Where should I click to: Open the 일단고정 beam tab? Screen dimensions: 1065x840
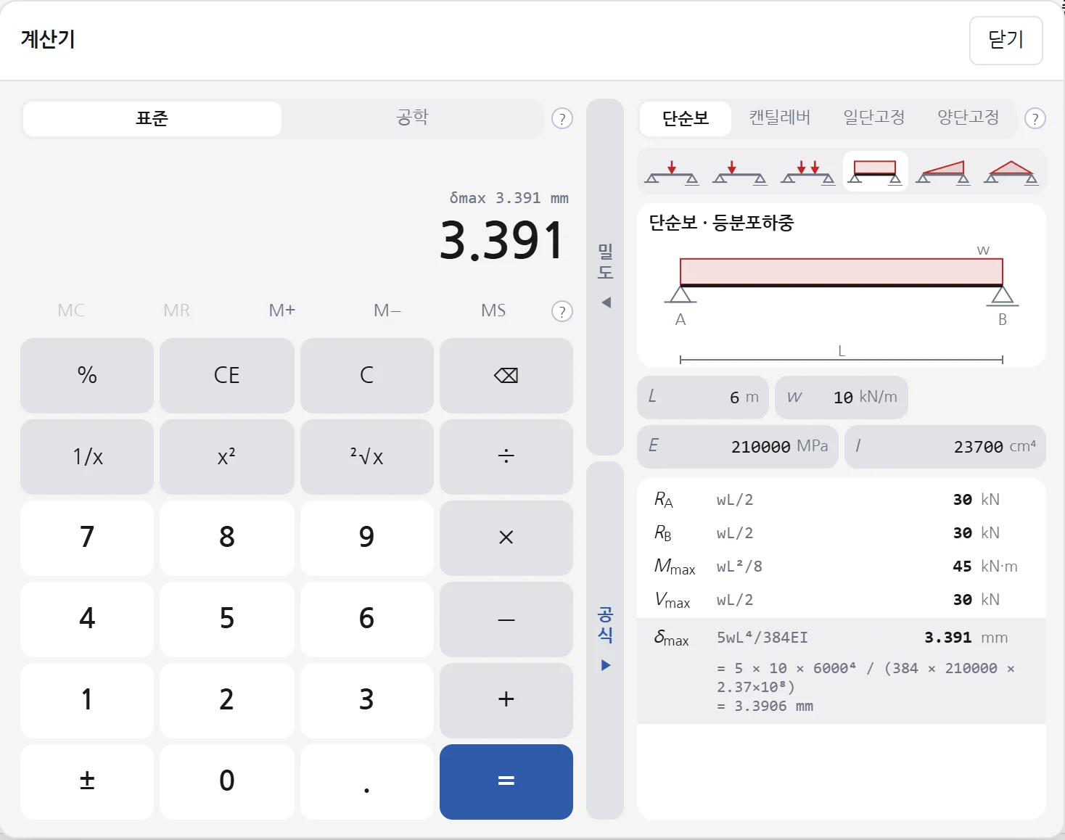coord(874,118)
